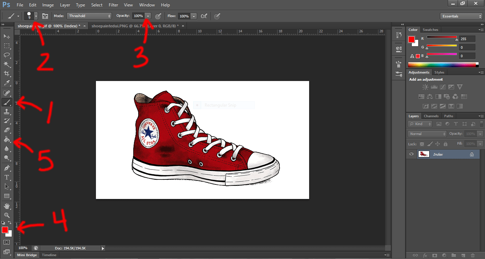Select the Brush tool in toolbox
The image size is (485, 259).
click(7, 102)
